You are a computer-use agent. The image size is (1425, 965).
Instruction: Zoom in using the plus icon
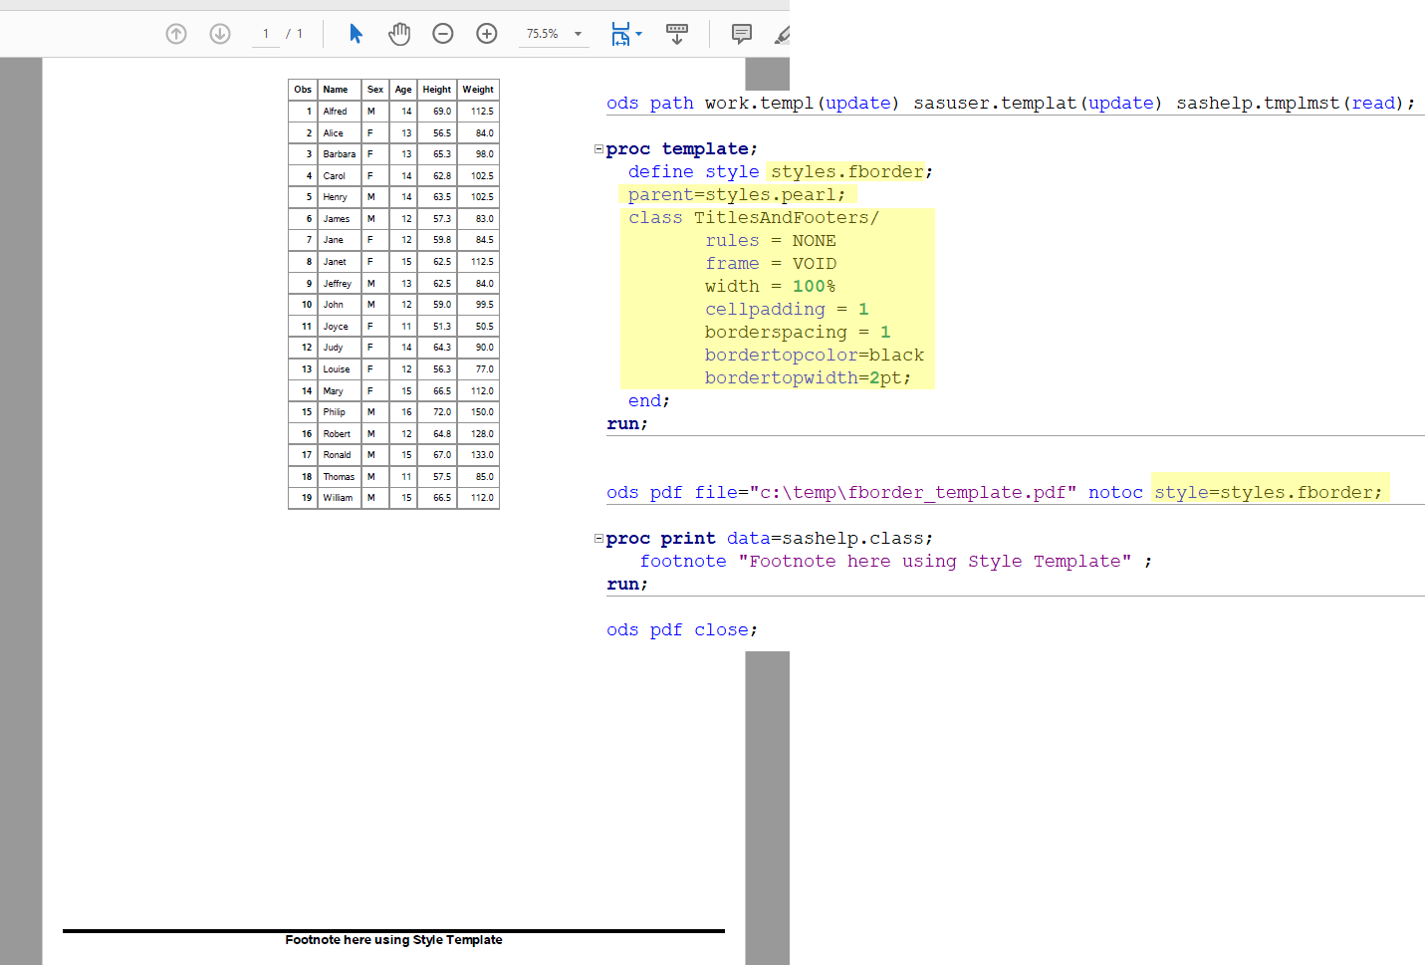pos(486,33)
